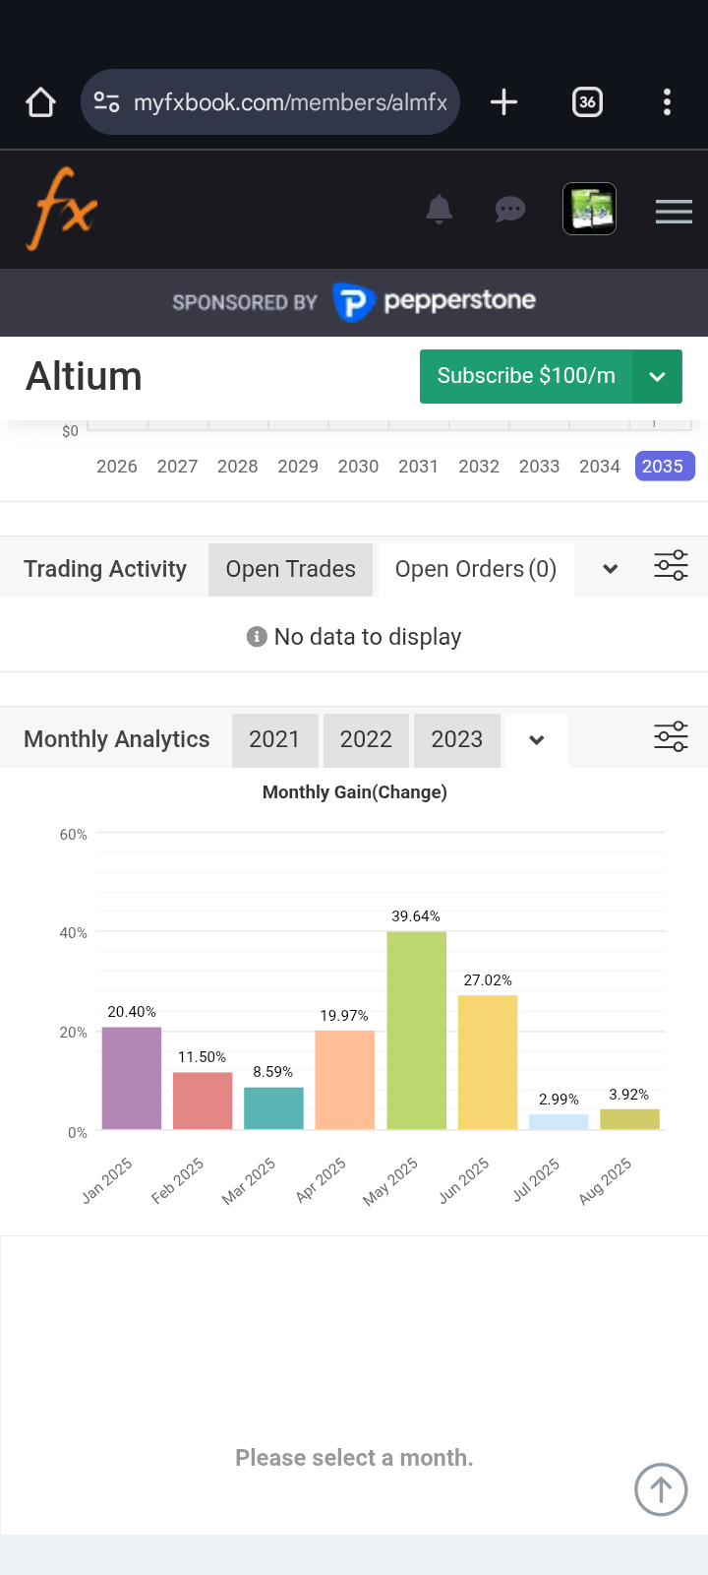Open Trading Activity filter settings icon
The height and width of the screenshot is (1575, 708).
[x=671, y=566]
